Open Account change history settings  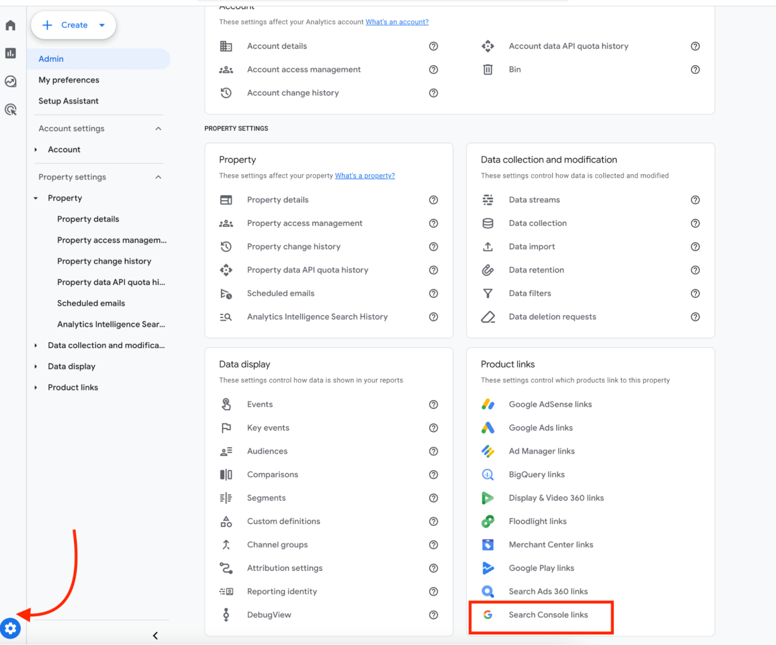293,93
